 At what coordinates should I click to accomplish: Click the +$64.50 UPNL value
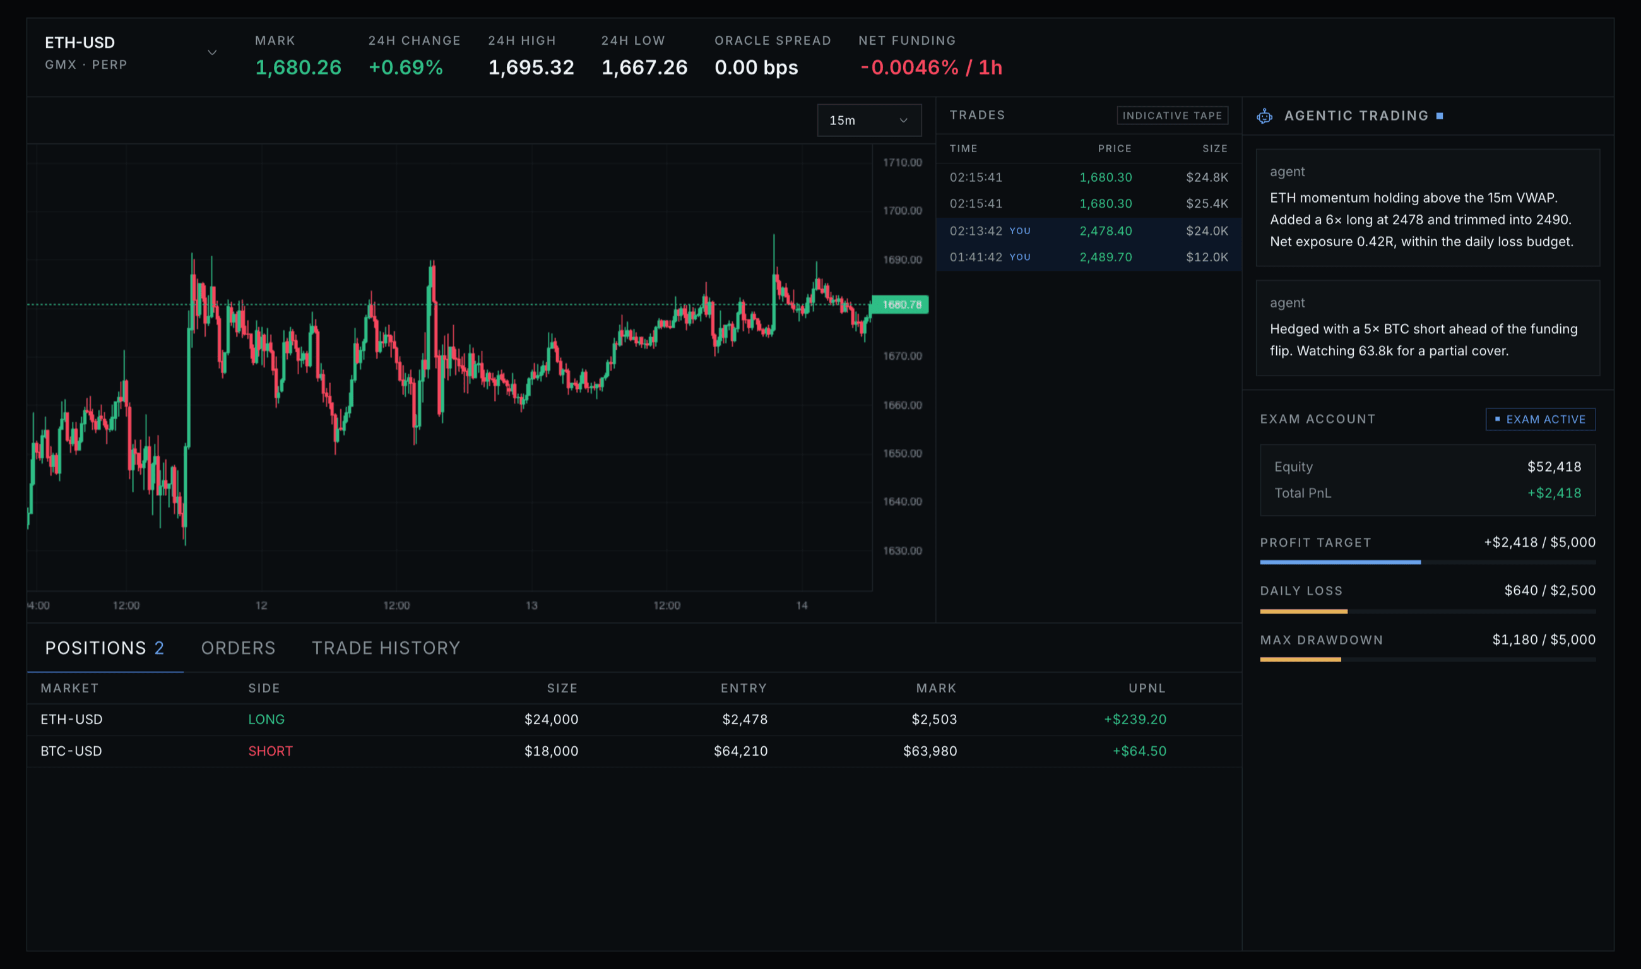[1139, 751]
